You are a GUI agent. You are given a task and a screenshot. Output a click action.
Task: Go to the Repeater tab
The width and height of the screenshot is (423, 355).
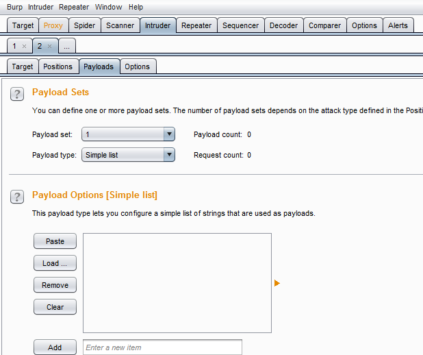(x=196, y=25)
